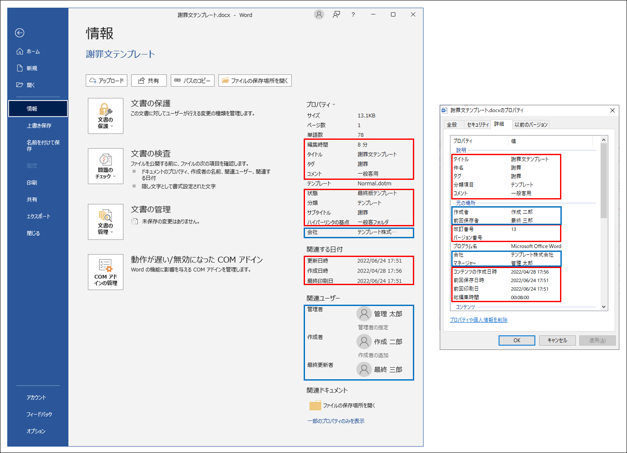Click the avatar of 管理 太郎
This screenshot has height=453, width=627.
(364, 314)
